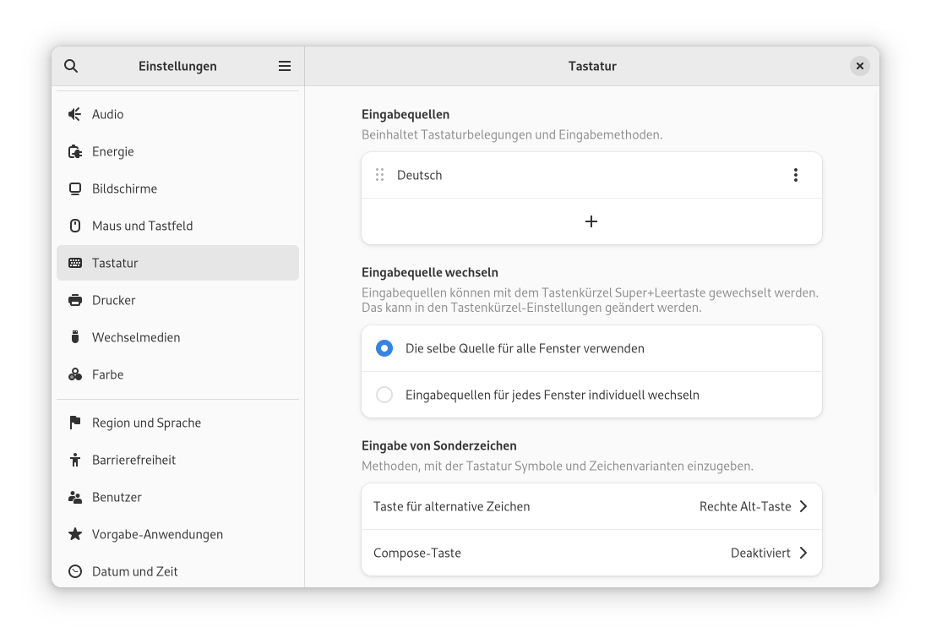Click the Energie battery icon
Screen dimensions: 931x644
(x=75, y=151)
